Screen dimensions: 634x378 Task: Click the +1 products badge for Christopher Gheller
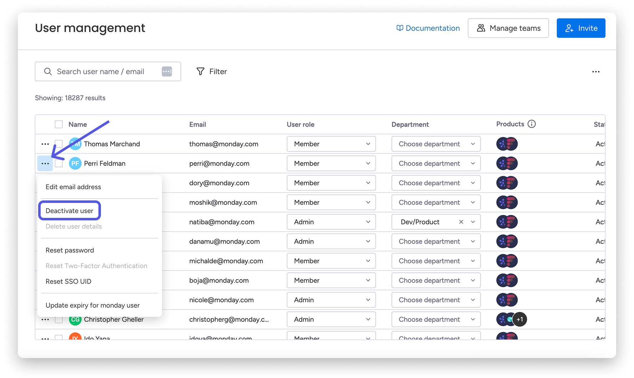coord(520,320)
